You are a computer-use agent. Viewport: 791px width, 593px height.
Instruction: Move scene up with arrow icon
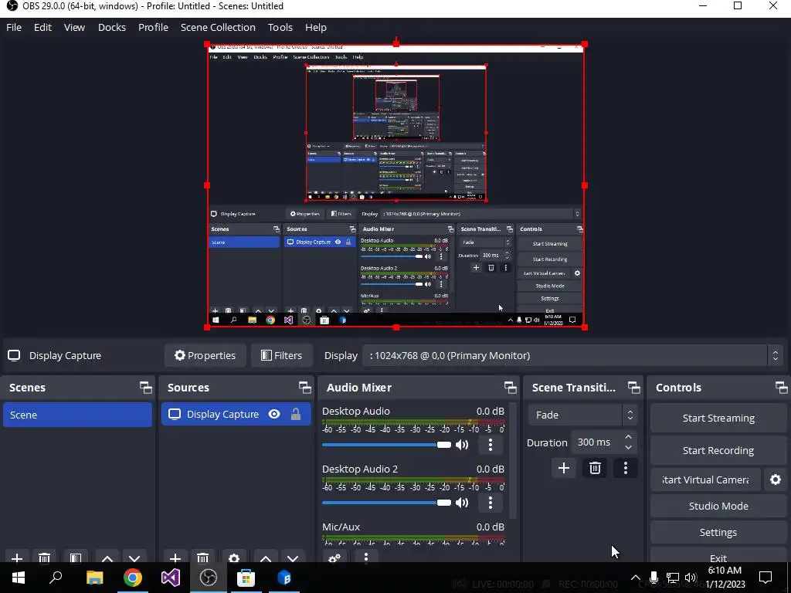click(x=107, y=557)
